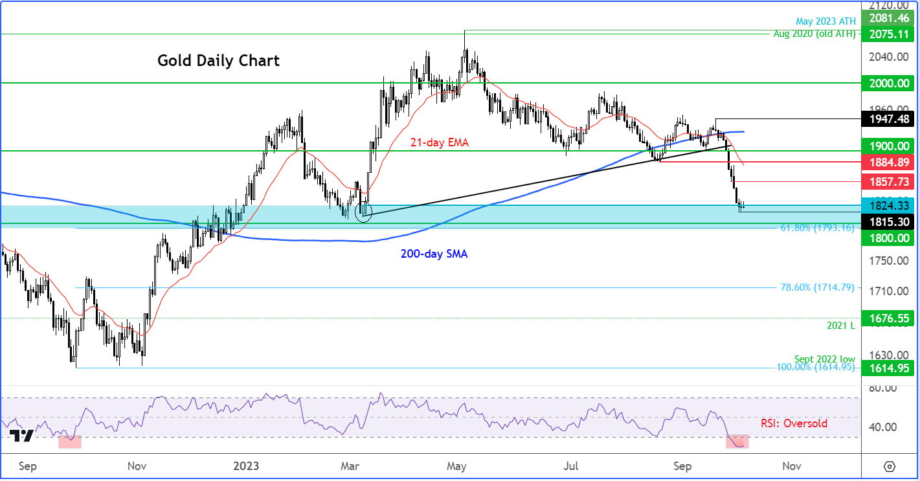Select the circle drawn at March low
Viewport: 920px width, 481px height.
coord(364,214)
